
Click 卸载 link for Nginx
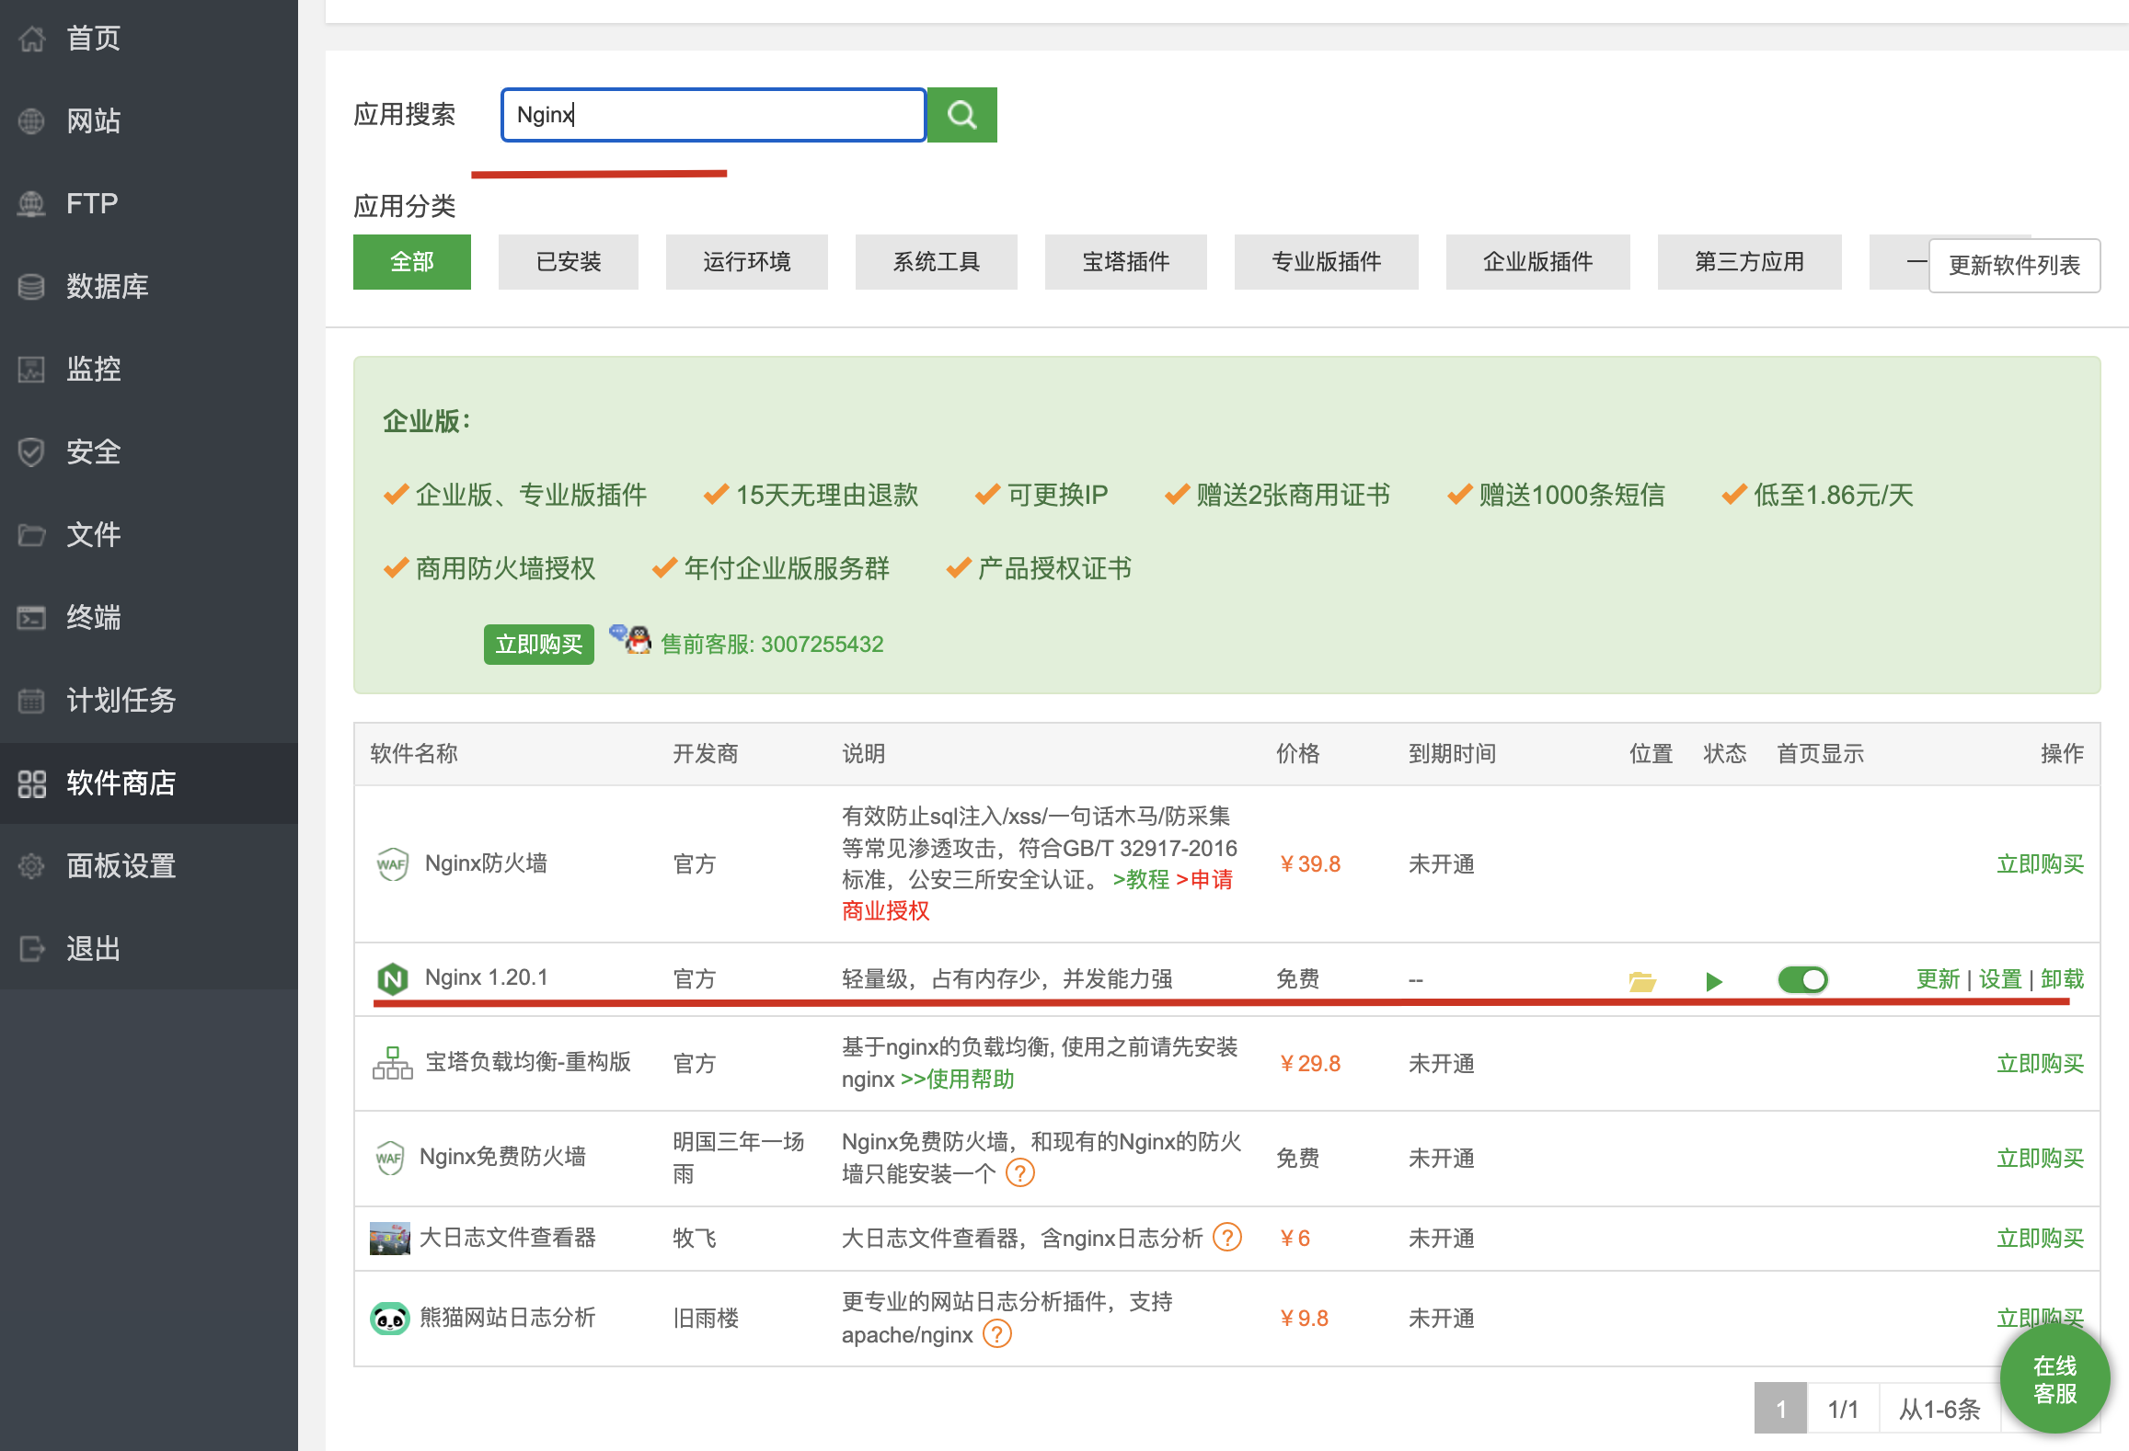pos(2062,979)
